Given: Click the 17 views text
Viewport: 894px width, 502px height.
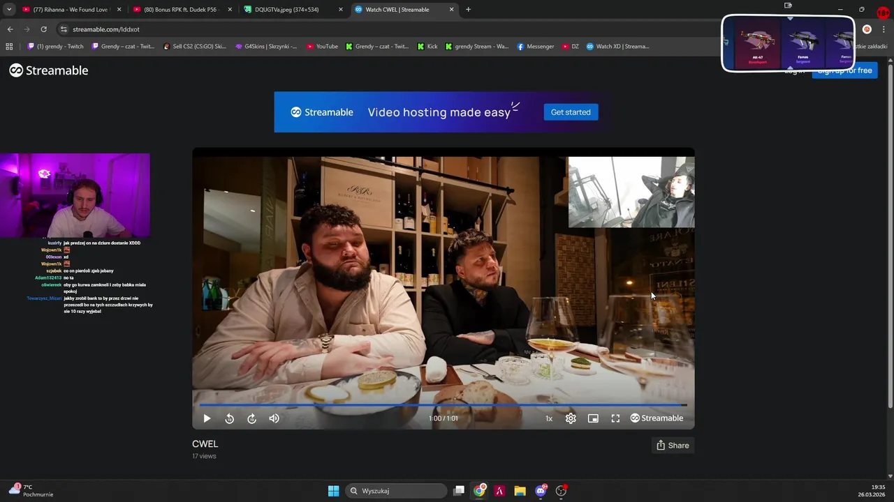Looking at the screenshot, I should tap(204, 456).
